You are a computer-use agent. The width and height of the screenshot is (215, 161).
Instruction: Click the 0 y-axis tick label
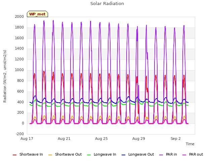[x=23, y=123]
